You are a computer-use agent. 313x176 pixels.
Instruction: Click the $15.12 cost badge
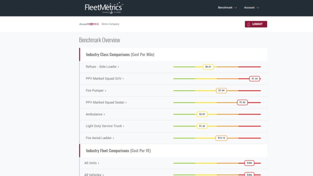[x=221, y=138]
